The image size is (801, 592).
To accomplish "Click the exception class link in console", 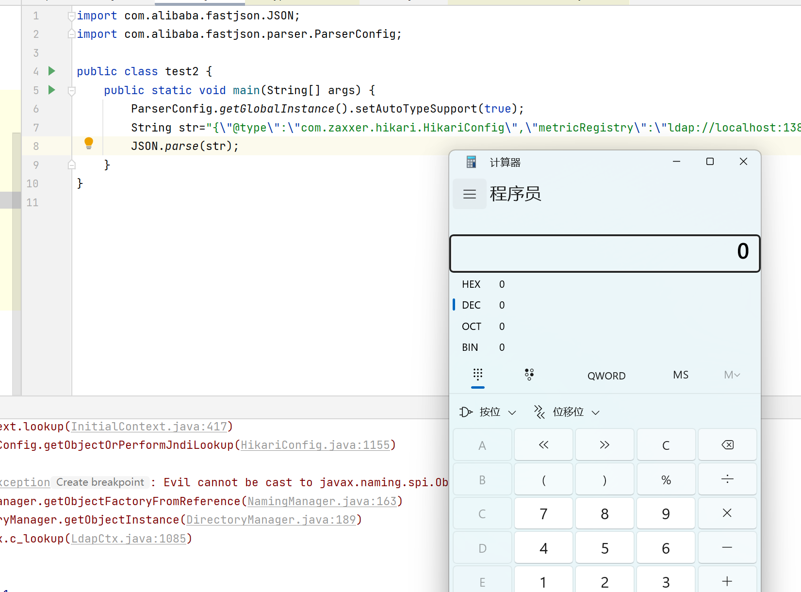I will coord(25,482).
